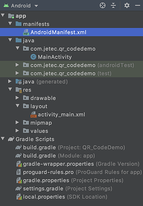143x206 pixels.
Task: Select the java folder label
Action: point(29,41)
